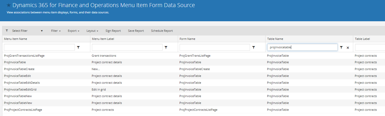The image size is (385, 116).
Task: Select the ProjInvoiceTableEdit menu item cell
Action: [17, 76]
